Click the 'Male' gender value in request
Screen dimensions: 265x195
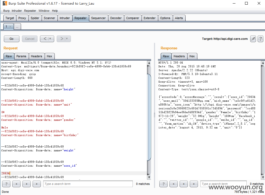[x=5, y=127]
